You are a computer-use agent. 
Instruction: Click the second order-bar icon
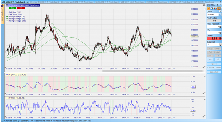[212, 8]
